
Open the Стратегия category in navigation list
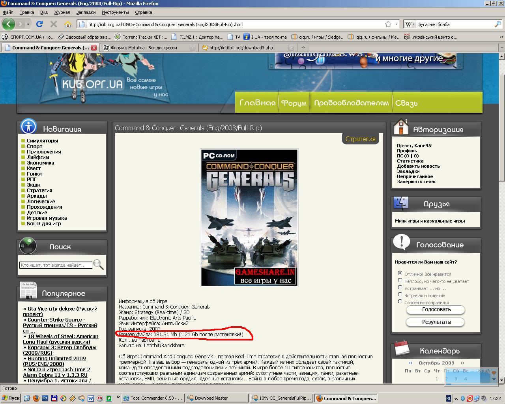point(39,190)
